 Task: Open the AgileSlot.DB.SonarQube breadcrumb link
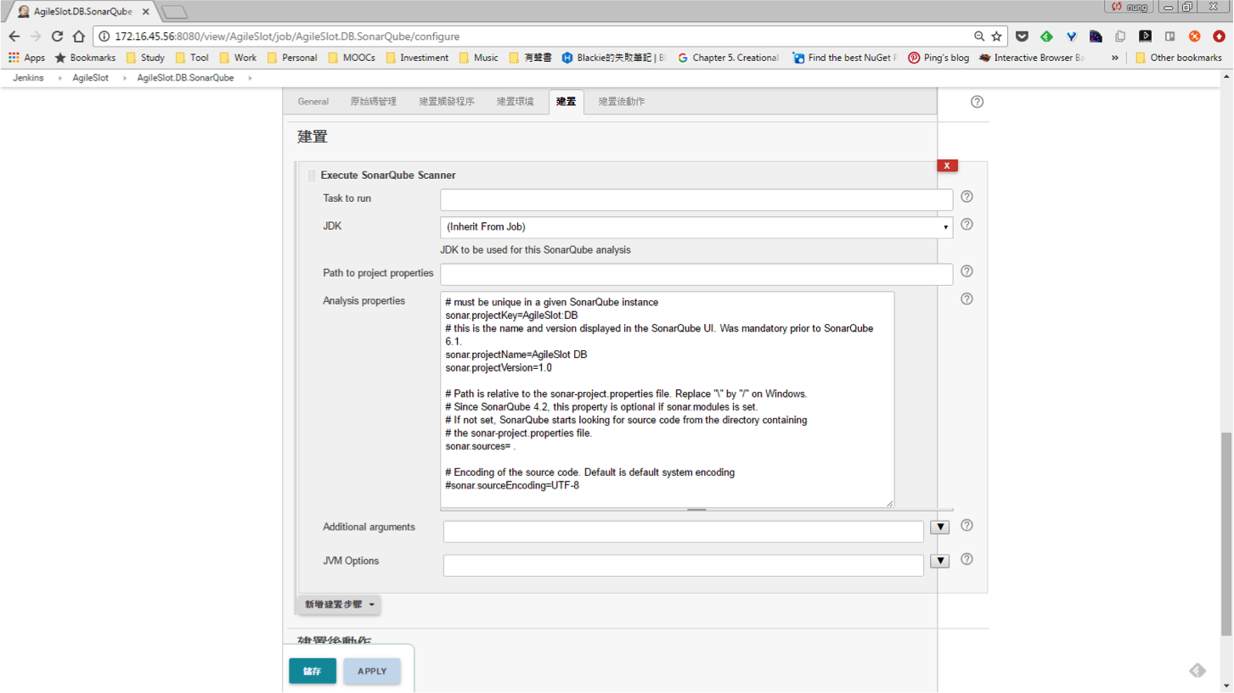coord(185,78)
